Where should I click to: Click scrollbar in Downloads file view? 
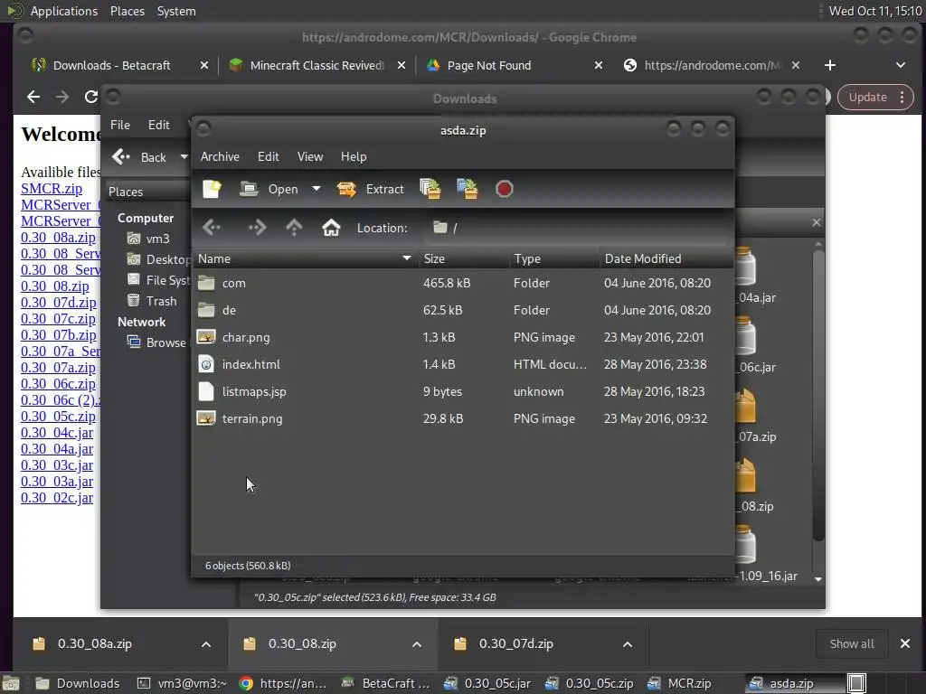817,396
